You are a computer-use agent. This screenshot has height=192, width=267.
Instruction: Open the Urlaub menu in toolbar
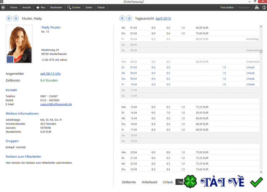tap(101, 7)
